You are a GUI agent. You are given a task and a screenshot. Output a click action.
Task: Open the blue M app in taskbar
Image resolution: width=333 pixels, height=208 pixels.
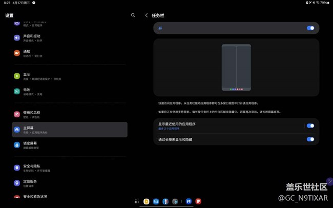tap(189, 201)
